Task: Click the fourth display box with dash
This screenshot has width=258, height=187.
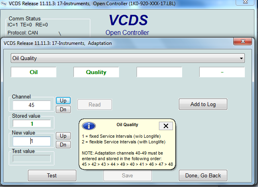Action: click(x=222, y=72)
